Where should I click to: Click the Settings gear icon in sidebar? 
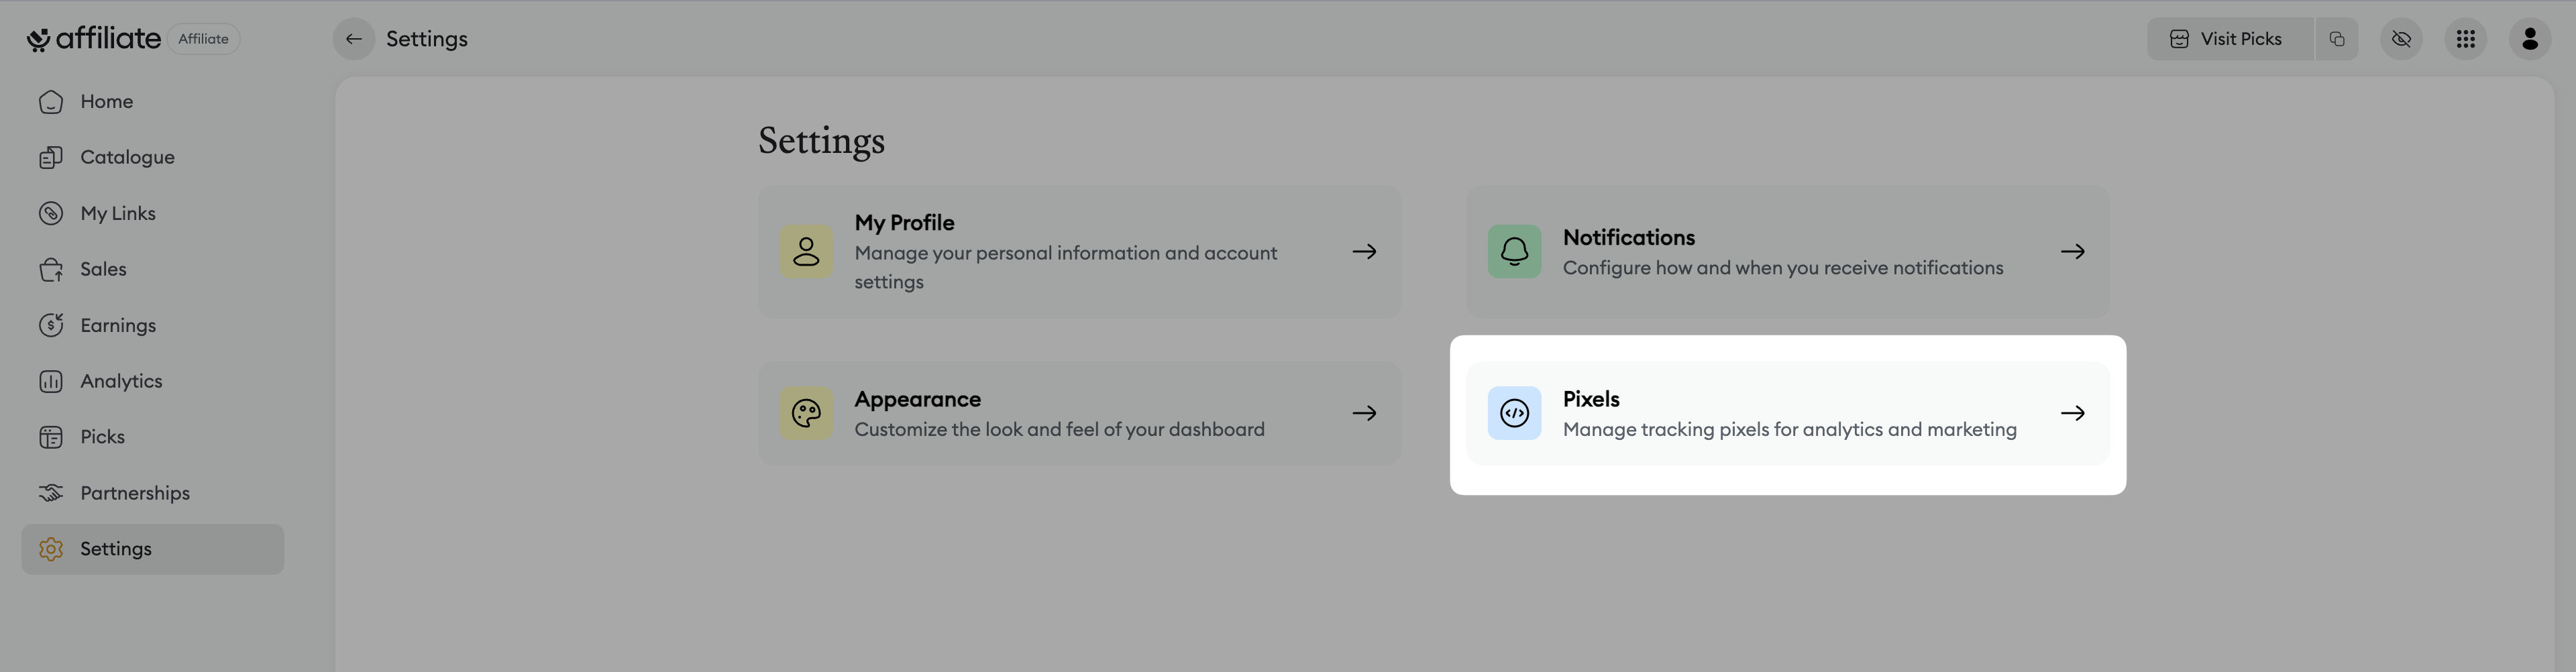pos(51,549)
